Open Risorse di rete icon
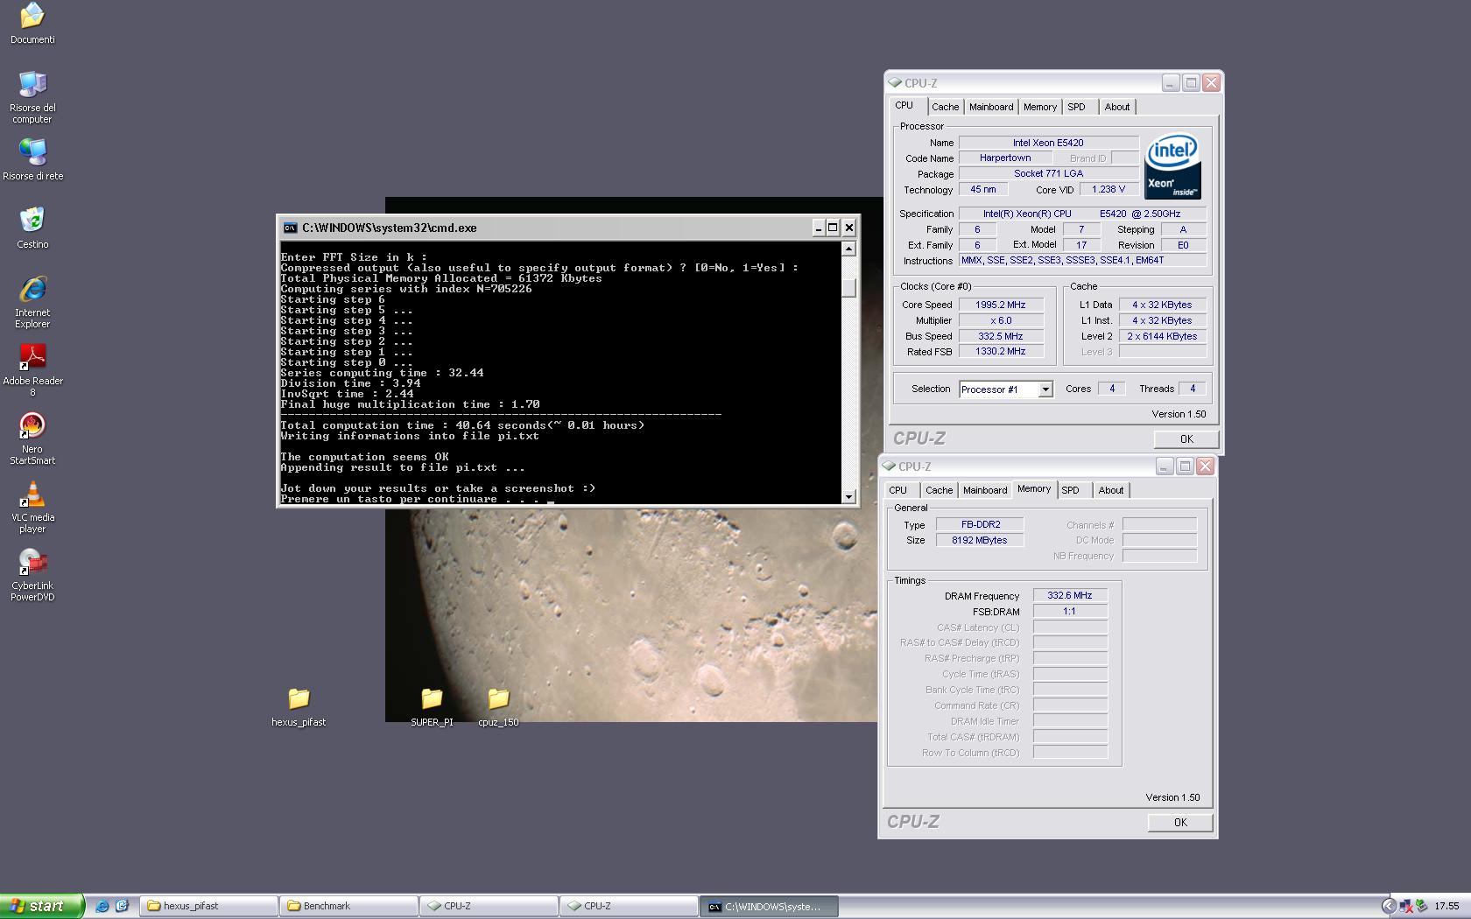Image resolution: width=1471 pixels, height=919 pixels. click(x=32, y=158)
